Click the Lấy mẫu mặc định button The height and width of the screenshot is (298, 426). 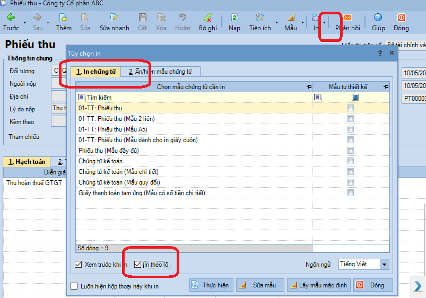pyautogui.click(x=317, y=285)
